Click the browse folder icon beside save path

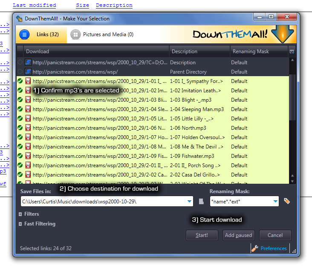pos(202,201)
